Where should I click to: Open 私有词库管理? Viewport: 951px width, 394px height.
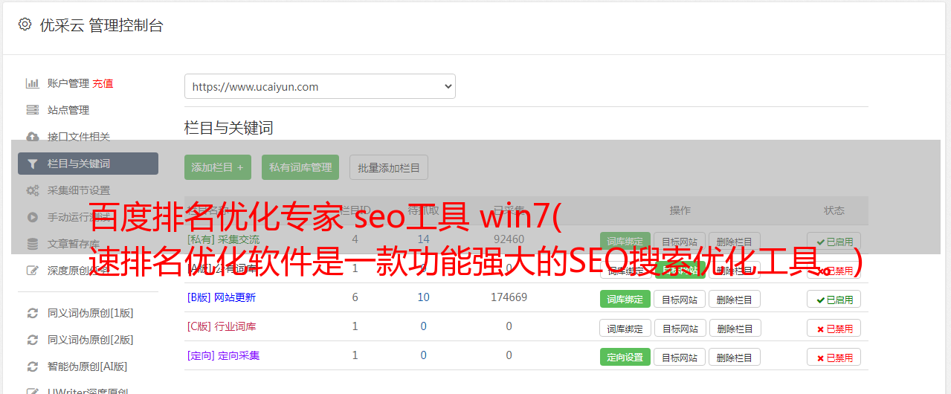tap(300, 167)
